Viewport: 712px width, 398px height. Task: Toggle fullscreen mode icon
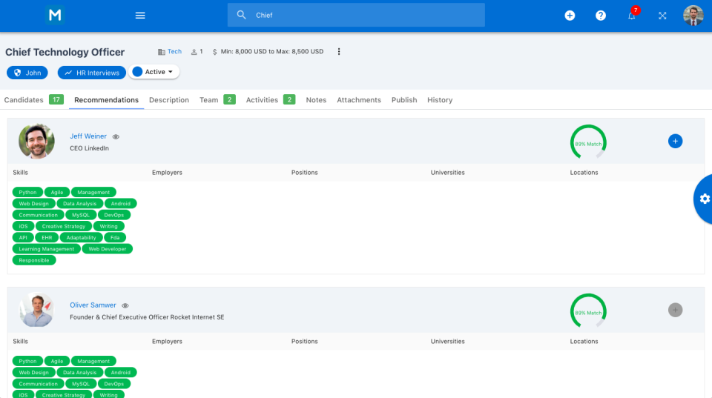coord(662,16)
